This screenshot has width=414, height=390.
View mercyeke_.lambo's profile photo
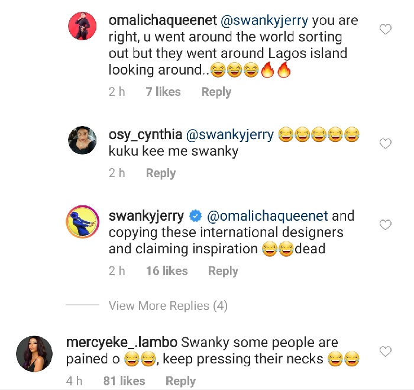[x=31, y=353]
